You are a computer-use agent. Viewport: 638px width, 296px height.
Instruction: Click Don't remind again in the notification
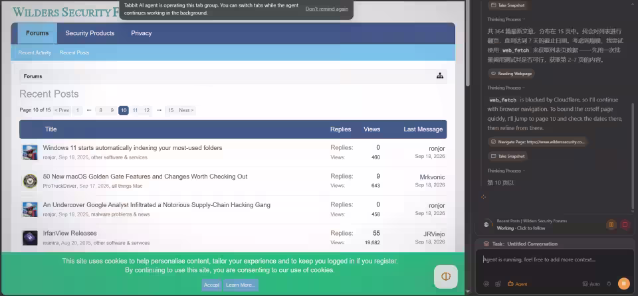pyautogui.click(x=327, y=9)
